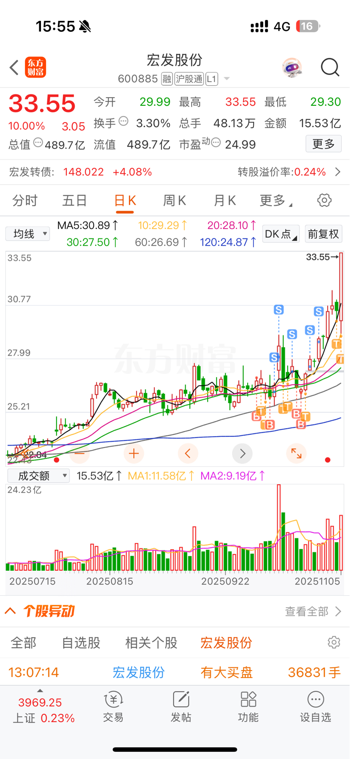Viewport: 350px width, 759px height.
Task: Tap the L1 level badge
Action: click(212, 79)
